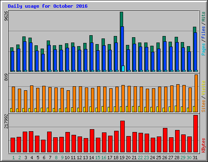The image size is (208, 162).
Task: Click day label 12 on the x-axis
Action: (79, 158)
